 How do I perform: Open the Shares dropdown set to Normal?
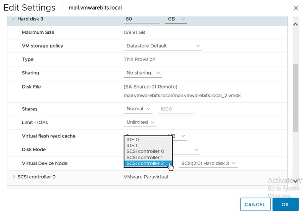[x=138, y=109]
